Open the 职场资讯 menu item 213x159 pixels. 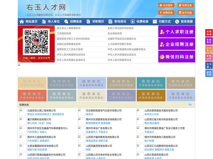[x=120, y=21]
